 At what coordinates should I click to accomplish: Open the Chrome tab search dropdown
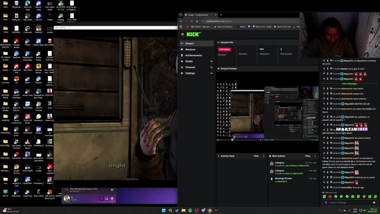pos(180,15)
